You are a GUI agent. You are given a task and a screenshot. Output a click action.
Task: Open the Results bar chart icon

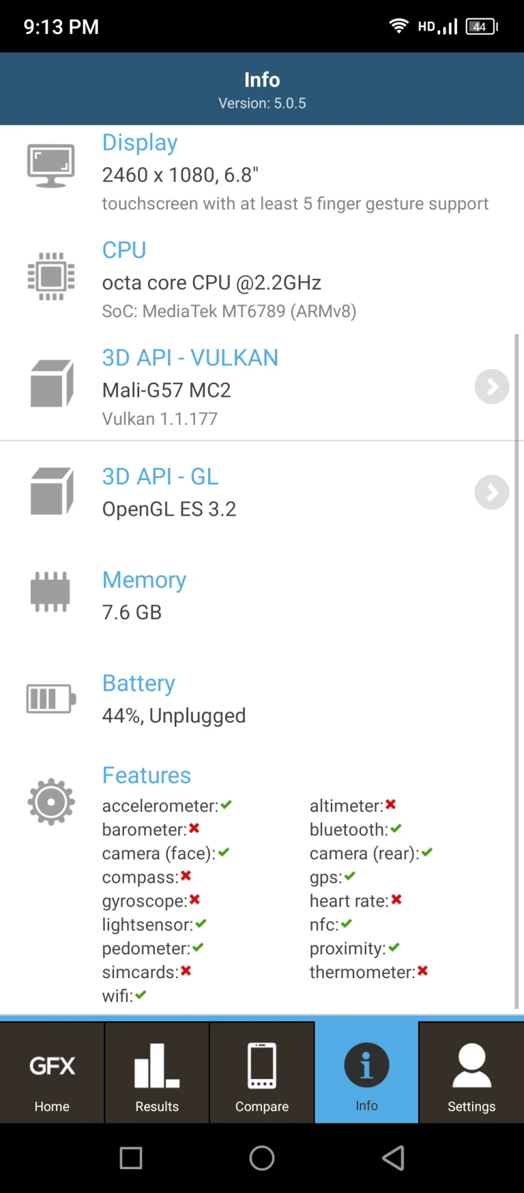(x=156, y=1071)
